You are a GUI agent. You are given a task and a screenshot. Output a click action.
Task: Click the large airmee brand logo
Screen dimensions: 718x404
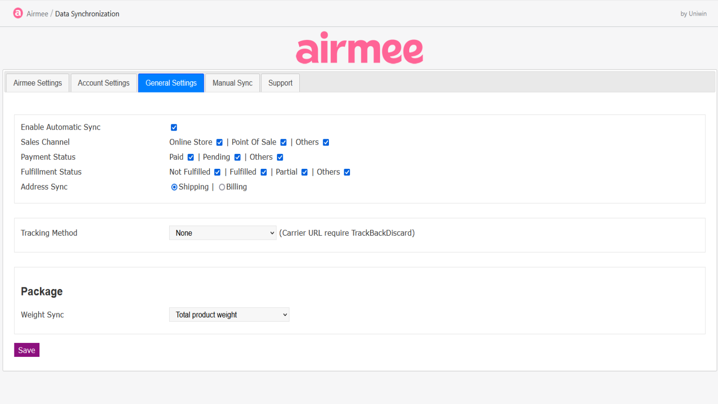click(359, 48)
